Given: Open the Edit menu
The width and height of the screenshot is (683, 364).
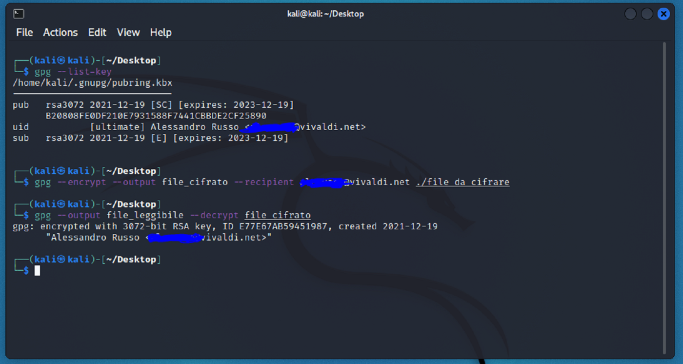Looking at the screenshot, I should [x=97, y=32].
